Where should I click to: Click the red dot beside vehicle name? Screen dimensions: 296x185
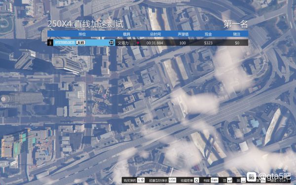138,43
